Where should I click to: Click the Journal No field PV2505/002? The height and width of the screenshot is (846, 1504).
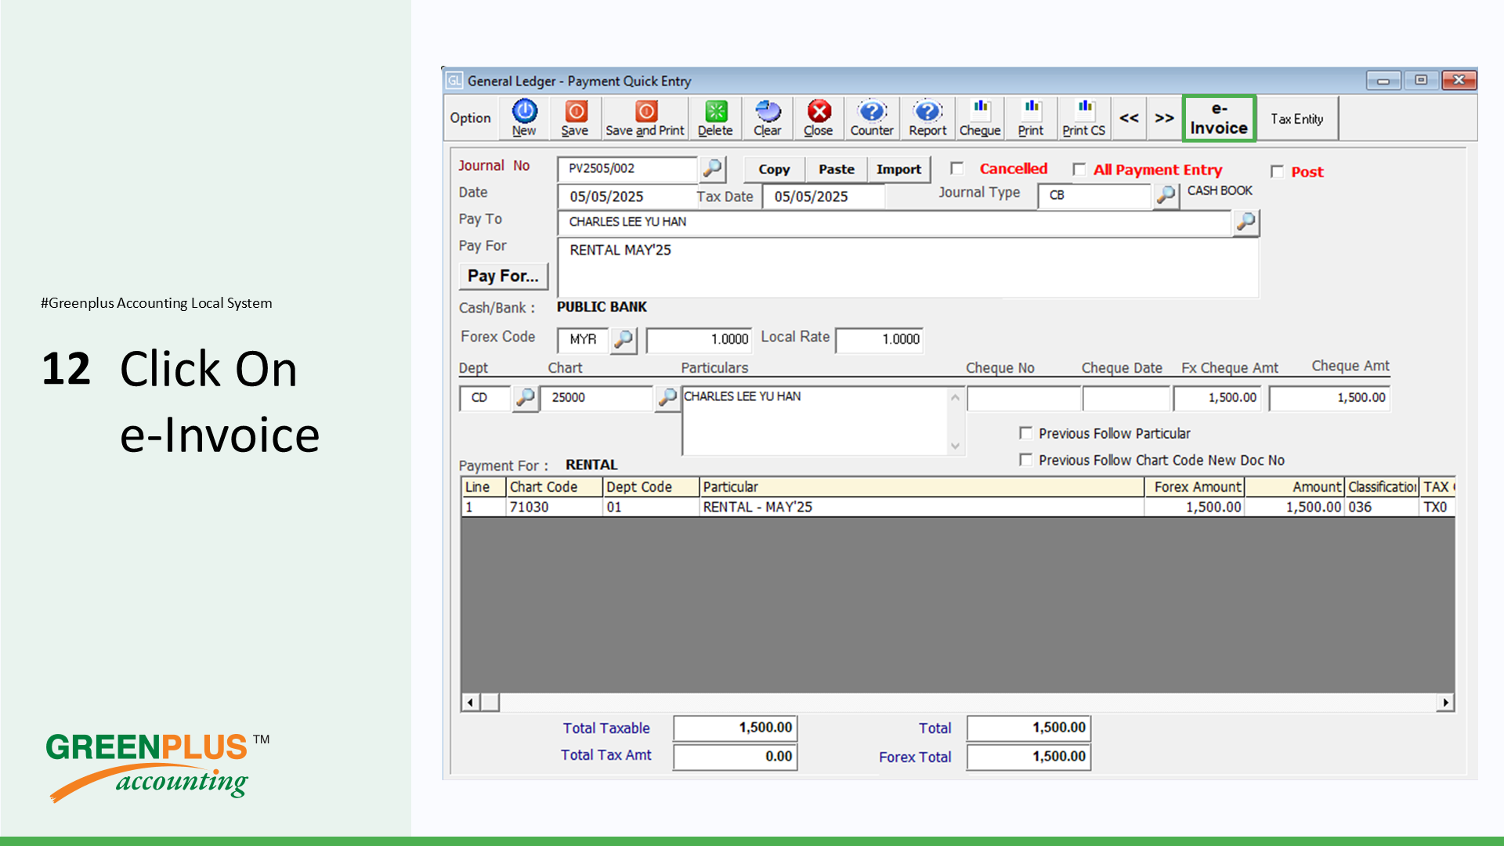(627, 168)
